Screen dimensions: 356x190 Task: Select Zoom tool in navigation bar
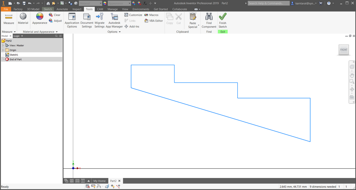click(352, 81)
